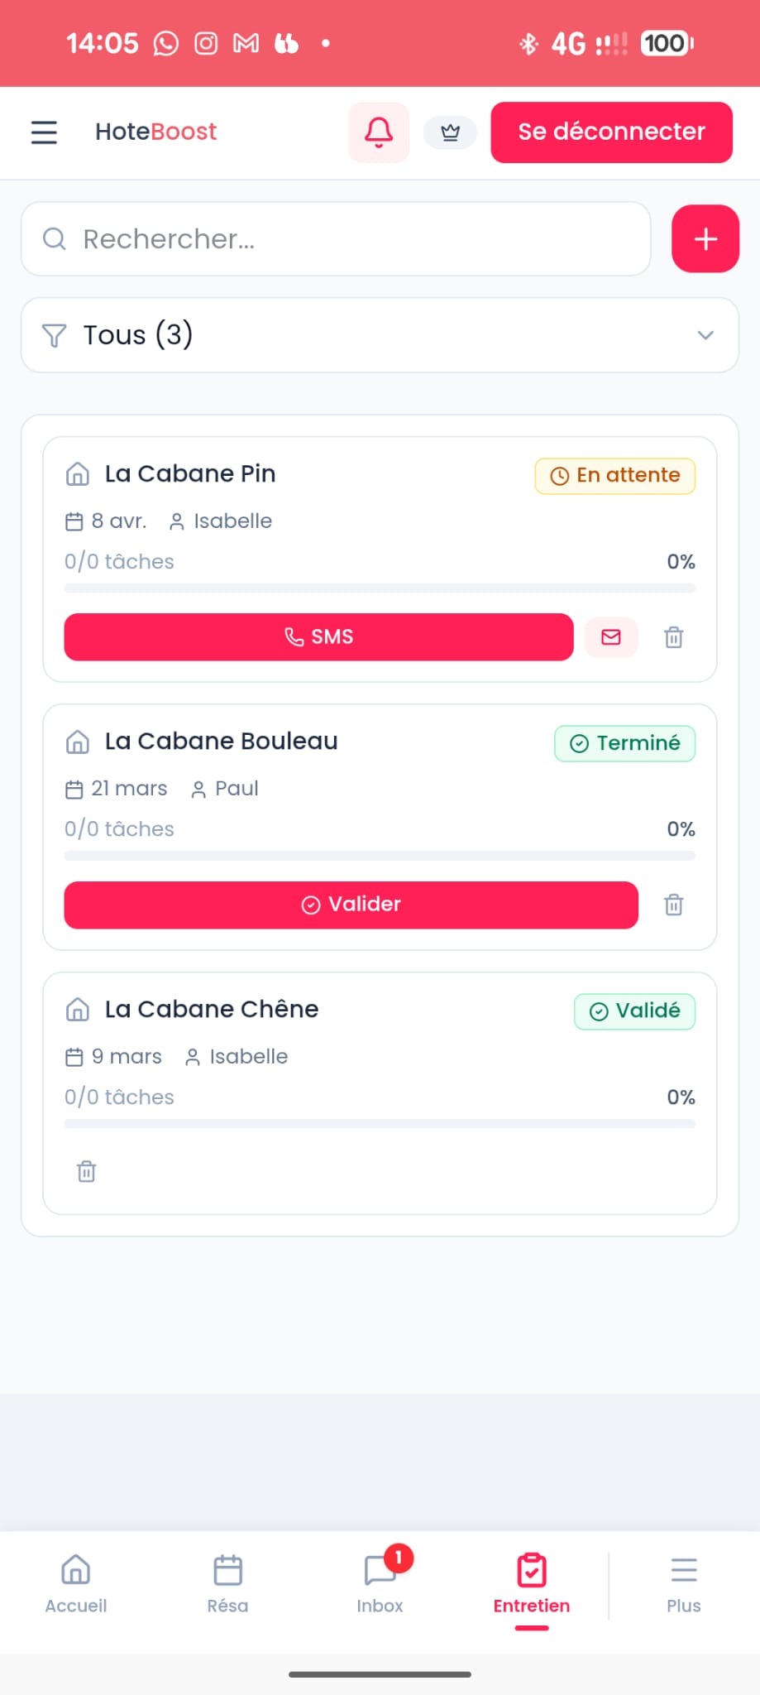Image resolution: width=760 pixels, height=1695 pixels.
Task: Select the Entretien tab
Action: [531, 1583]
